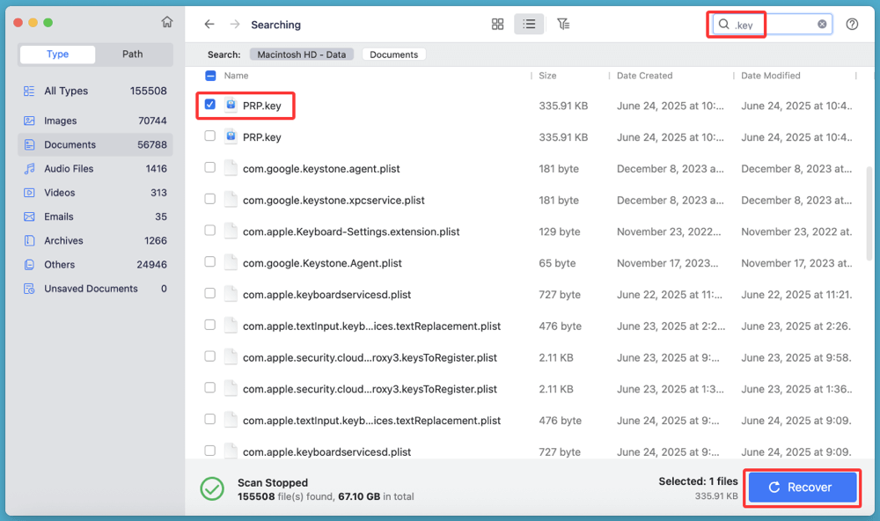This screenshot has height=521, width=880.
Task: Open the filter funnel options
Action: tap(563, 24)
